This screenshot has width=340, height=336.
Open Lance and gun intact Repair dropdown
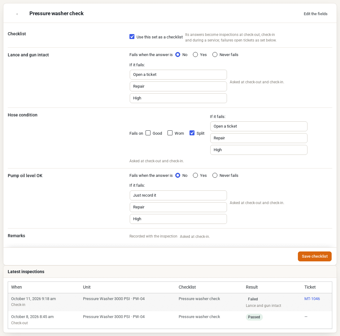pyautogui.click(x=178, y=86)
